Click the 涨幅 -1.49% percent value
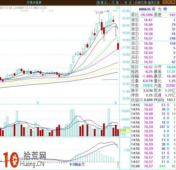This screenshot has width=176, height=170. pos(147,76)
